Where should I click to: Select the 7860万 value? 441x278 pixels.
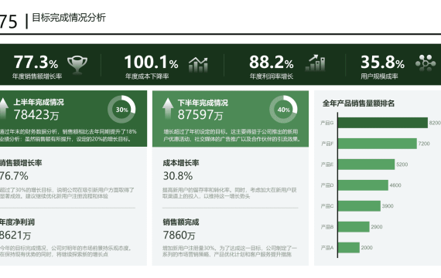pyautogui.click(x=179, y=236)
